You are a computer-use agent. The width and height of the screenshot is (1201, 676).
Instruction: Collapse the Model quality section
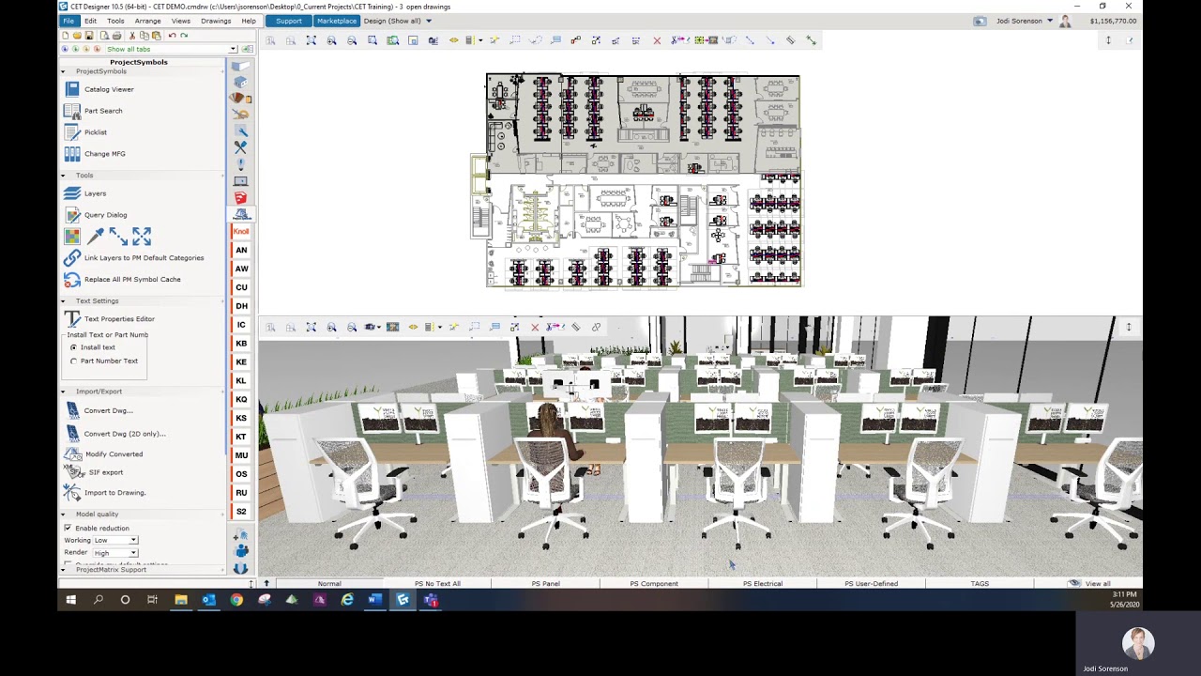click(x=63, y=515)
